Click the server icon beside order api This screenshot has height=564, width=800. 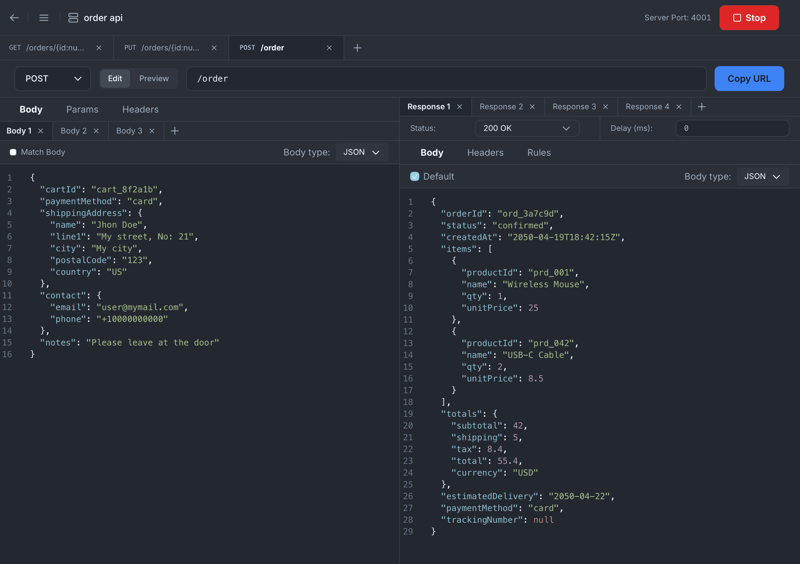pos(73,18)
